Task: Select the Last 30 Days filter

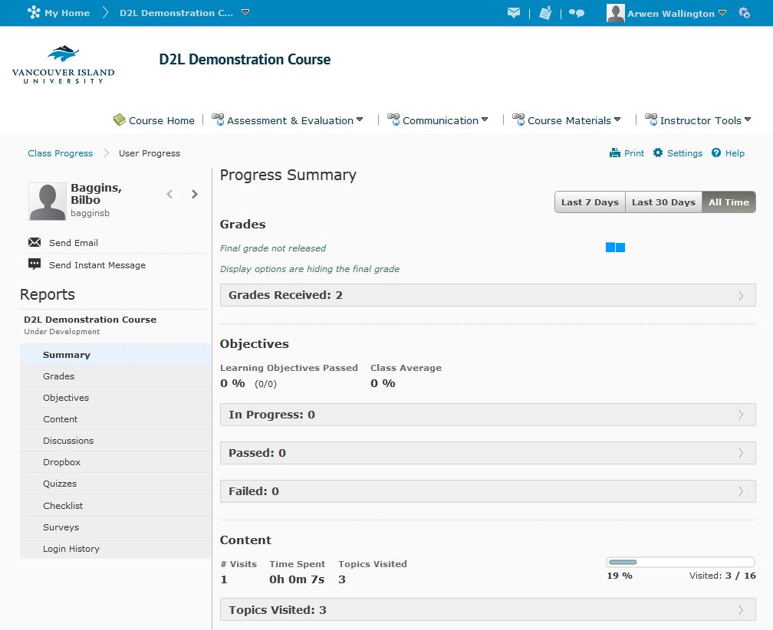Action: 663,202
